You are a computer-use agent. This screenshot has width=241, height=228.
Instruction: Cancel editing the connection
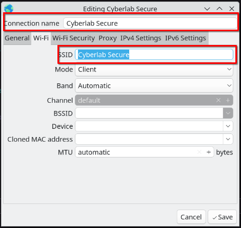(x=191, y=217)
